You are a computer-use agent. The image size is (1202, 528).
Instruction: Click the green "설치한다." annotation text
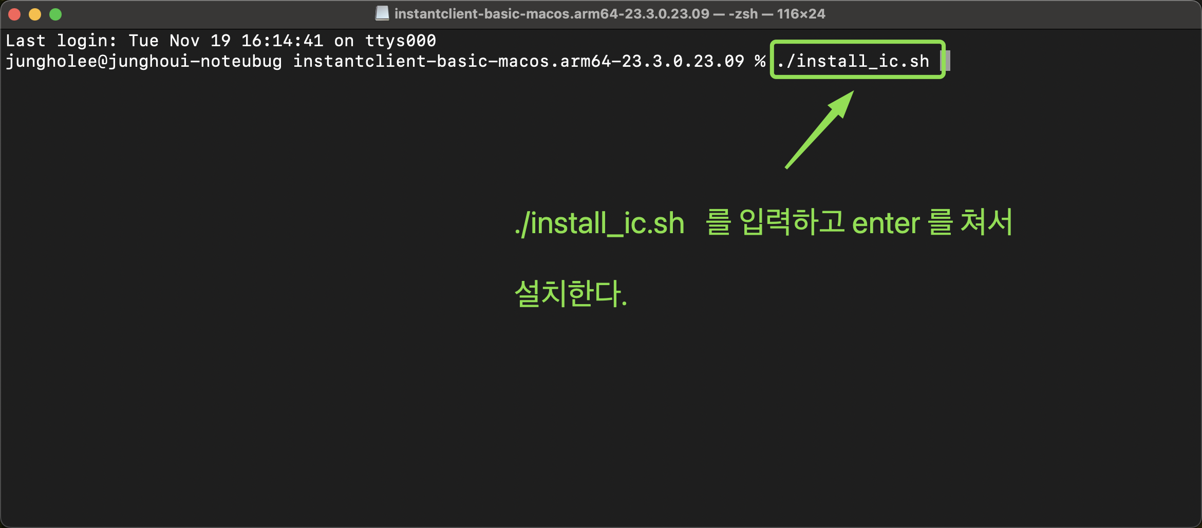[x=571, y=293]
